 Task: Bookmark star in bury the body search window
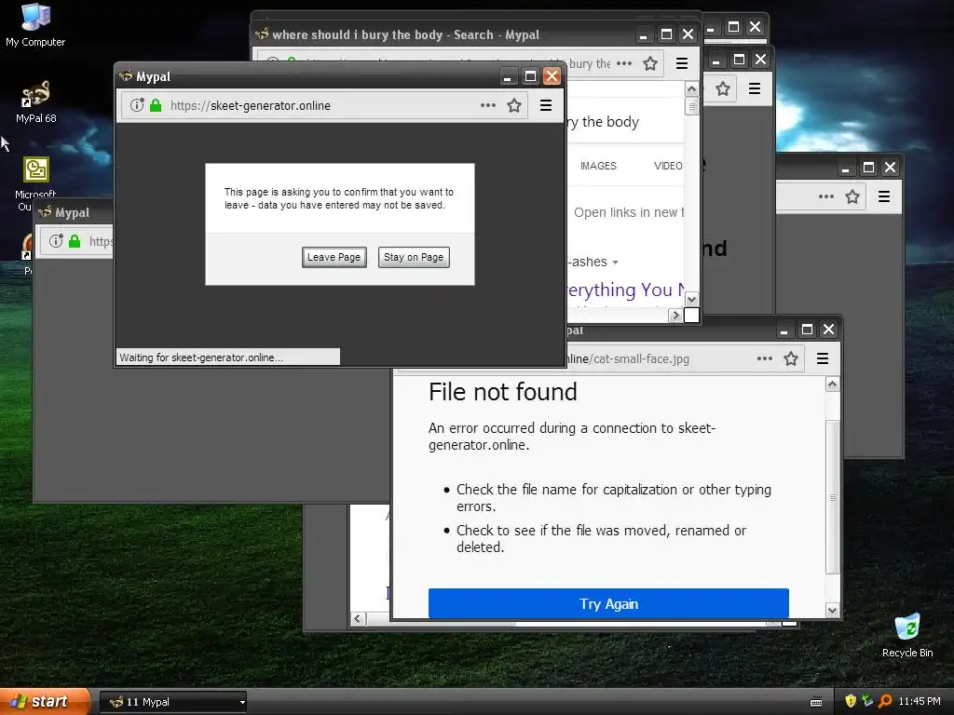[650, 63]
